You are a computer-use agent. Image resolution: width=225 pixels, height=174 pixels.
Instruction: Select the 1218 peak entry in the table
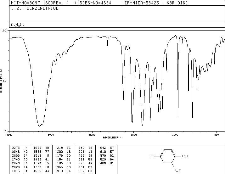click(63, 148)
